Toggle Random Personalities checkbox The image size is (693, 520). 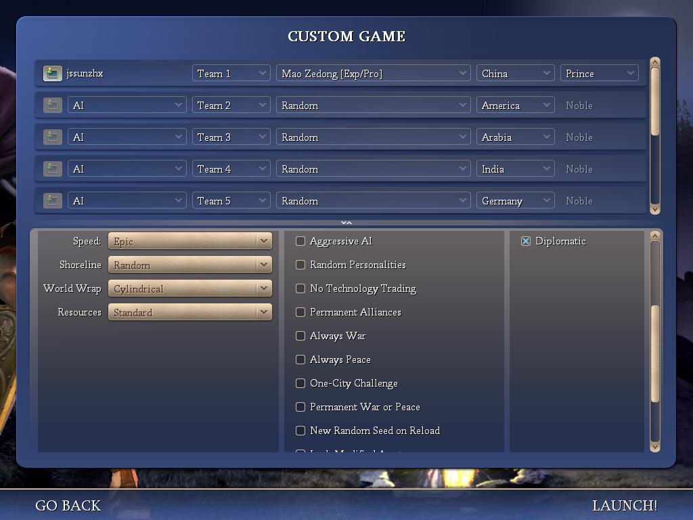(300, 265)
